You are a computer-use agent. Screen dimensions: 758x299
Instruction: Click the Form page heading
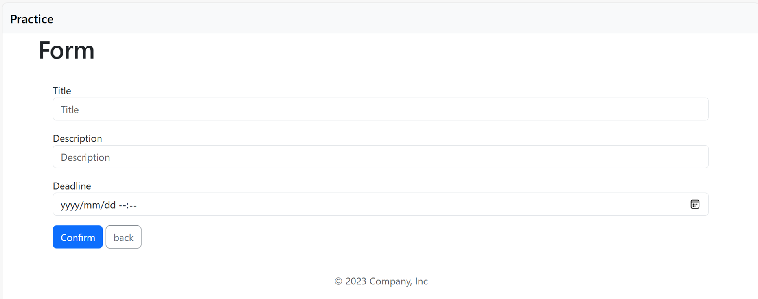tap(66, 50)
